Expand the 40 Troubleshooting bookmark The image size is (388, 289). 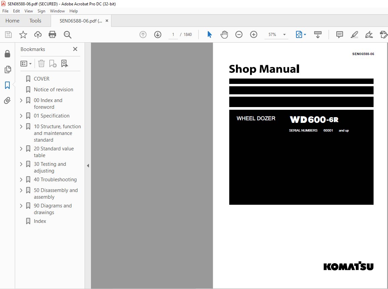21,179
